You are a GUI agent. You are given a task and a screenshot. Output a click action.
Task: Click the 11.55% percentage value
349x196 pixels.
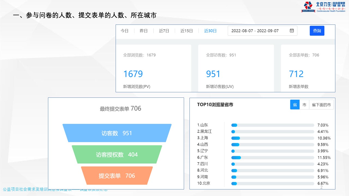tap(324, 158)
